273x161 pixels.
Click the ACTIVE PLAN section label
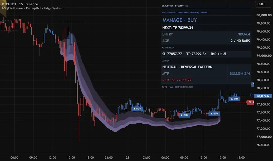pos(168,48)
